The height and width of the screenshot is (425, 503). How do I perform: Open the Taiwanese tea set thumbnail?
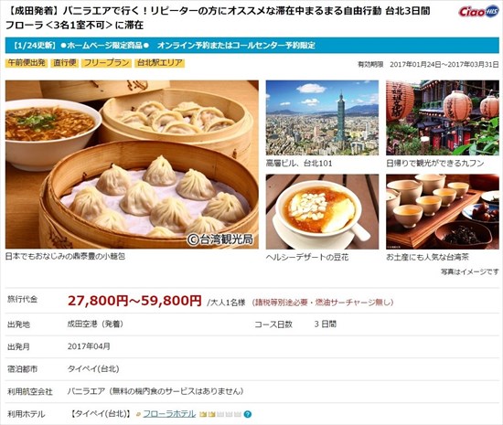(443, 212)
